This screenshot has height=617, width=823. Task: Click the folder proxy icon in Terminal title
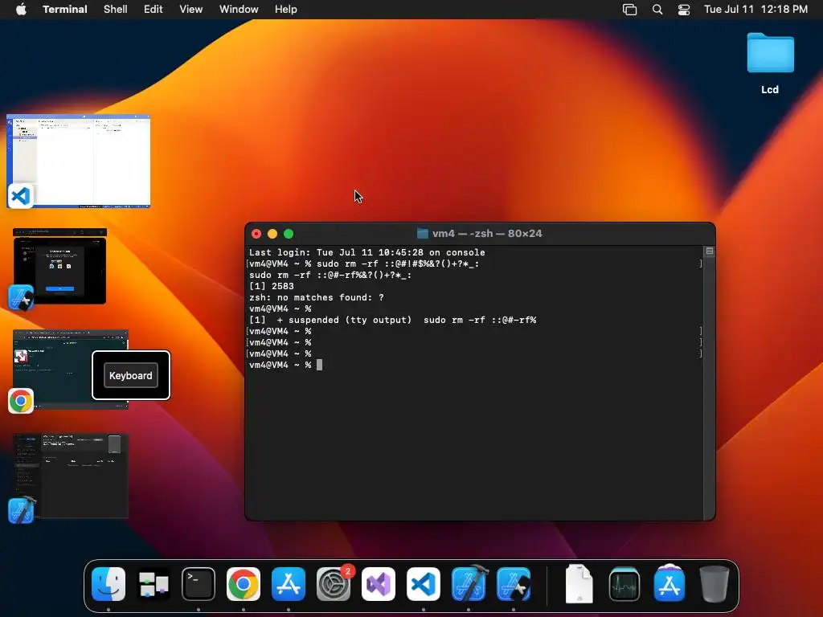tap(423, 234)
